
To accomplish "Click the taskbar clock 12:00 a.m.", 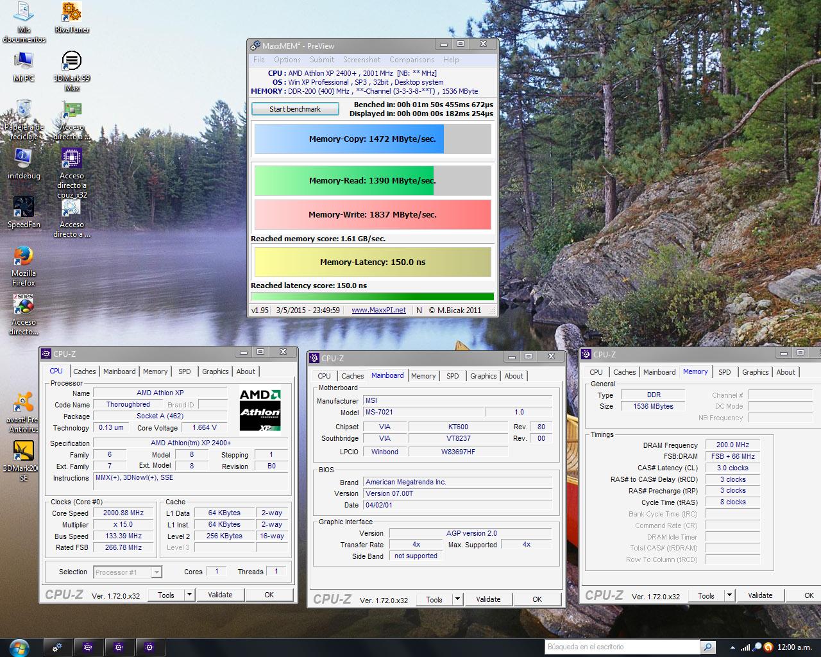I will tap(795, 647).
